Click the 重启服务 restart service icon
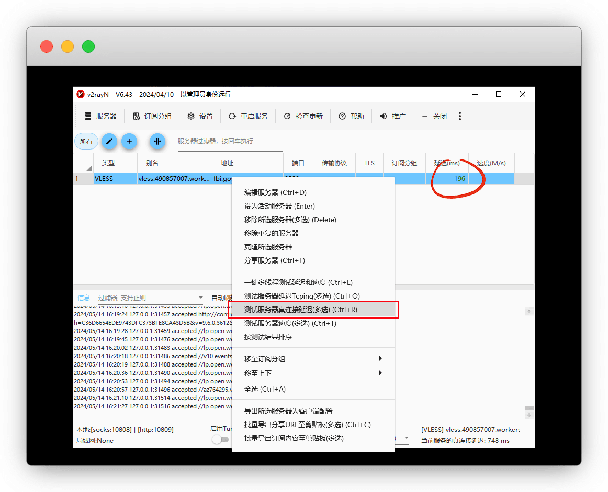The height and width of the screenshot is (492, 608). pos(232,116)
